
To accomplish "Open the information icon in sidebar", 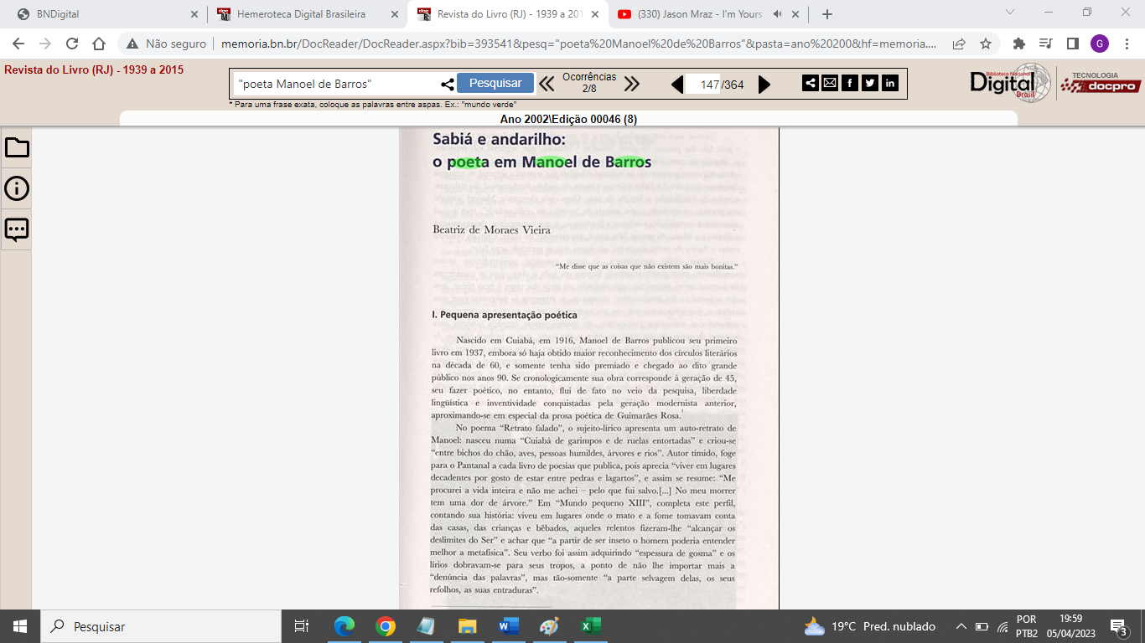I will [x=17, y=188].
